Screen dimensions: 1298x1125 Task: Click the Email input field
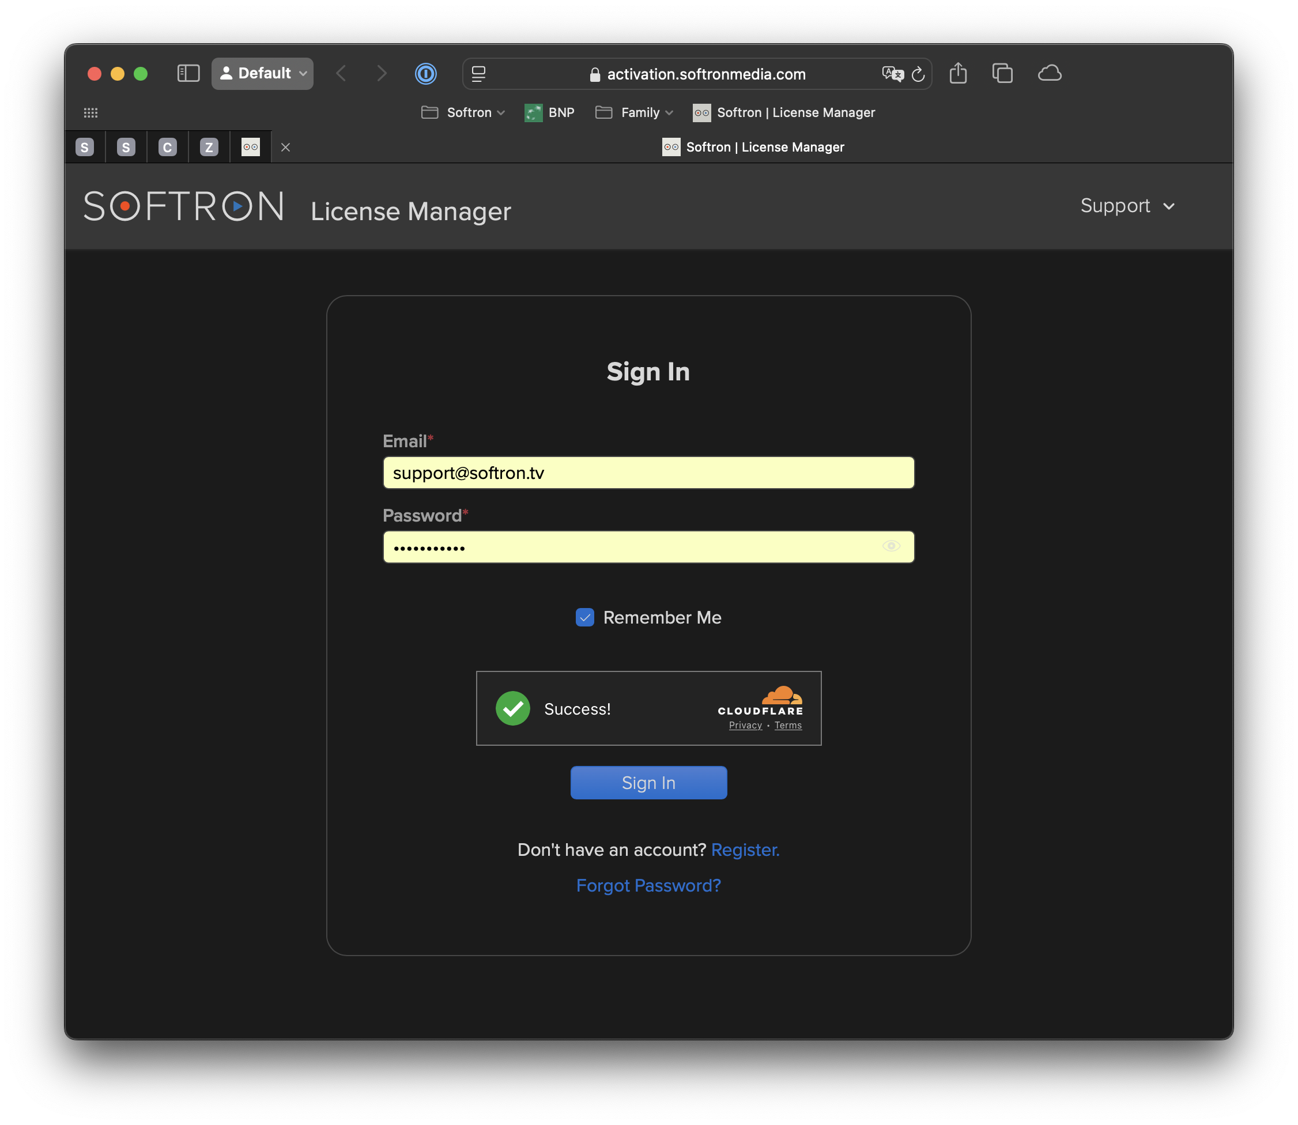pyautogui.click(x=648, y=473)
